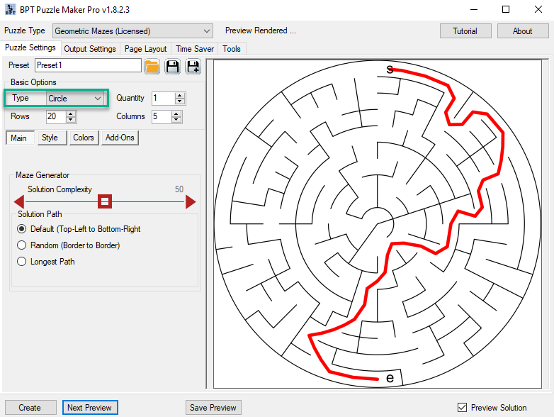This screenshot has height=417, width=554.
Task: Save the current preset
Action: [172, 67]
